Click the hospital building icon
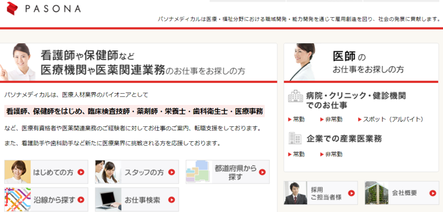 (295, 96)
